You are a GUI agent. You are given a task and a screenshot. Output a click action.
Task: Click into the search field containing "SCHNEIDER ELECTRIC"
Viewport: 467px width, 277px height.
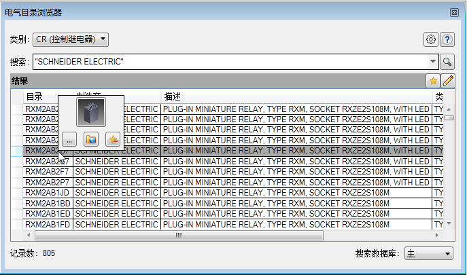(x=231, y=62)
